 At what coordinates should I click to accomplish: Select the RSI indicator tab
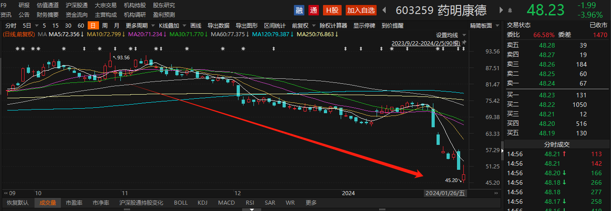coord(250,203)
